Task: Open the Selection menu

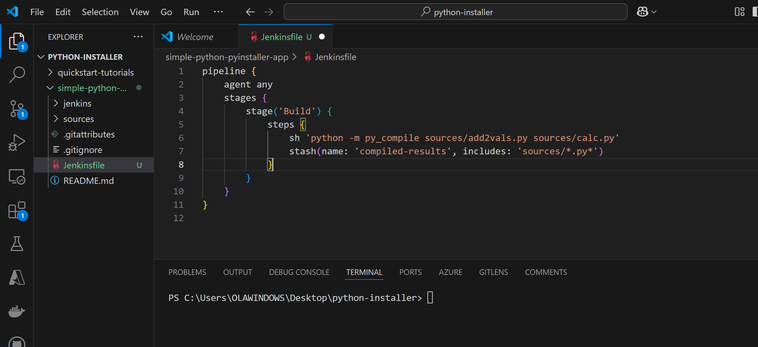Action: pos(100,12)
